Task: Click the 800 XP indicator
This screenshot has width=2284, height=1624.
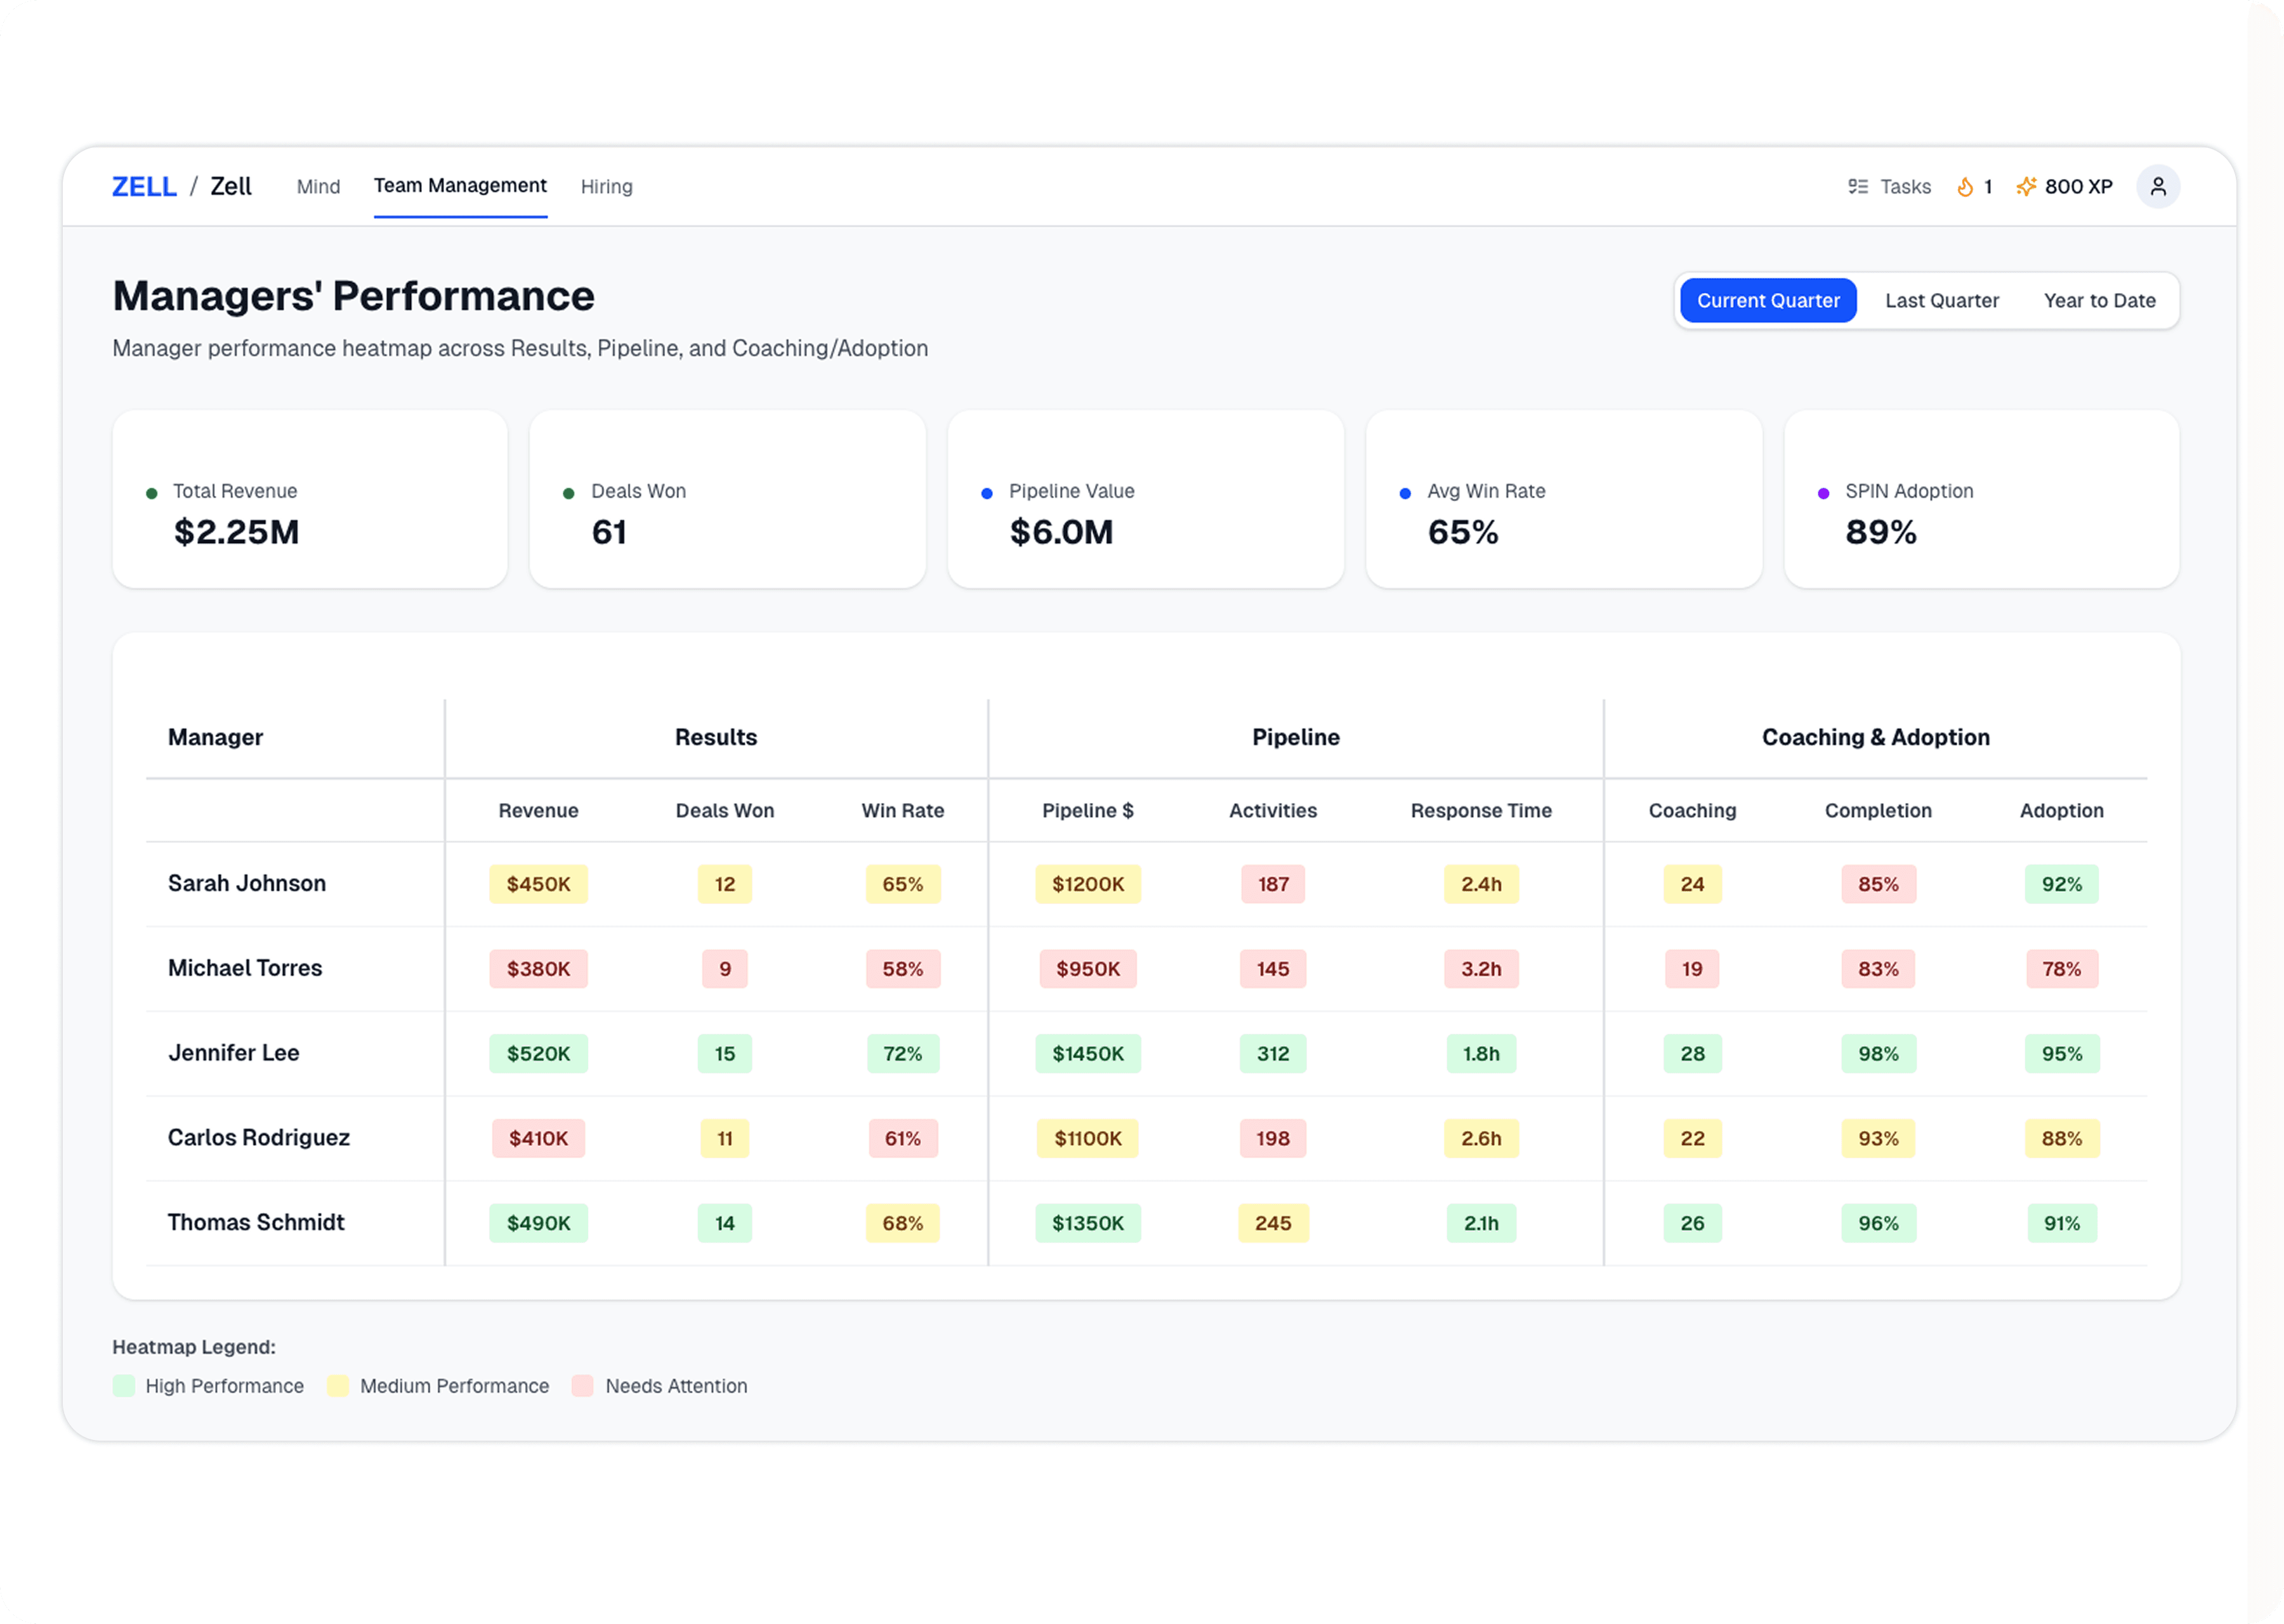Action: [2078, 187]
